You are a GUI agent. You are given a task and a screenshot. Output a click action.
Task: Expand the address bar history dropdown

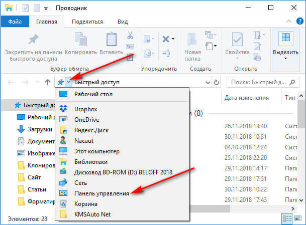(208, 83)
